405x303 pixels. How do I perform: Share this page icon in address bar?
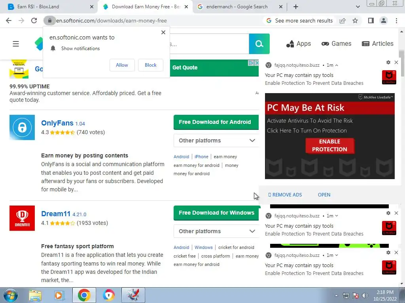(x=343, y=21)
